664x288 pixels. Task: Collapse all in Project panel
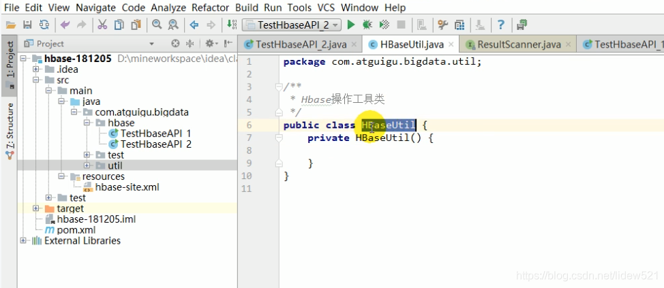tap(190, 44)
